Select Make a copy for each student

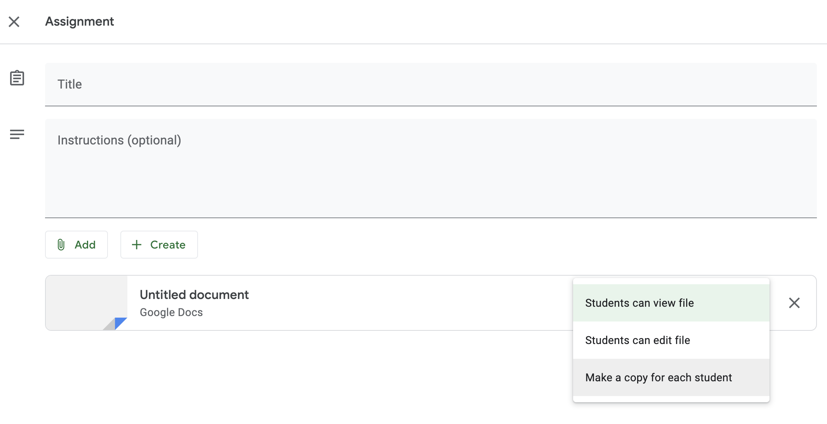pyautogui.click(x=658, y=377)
